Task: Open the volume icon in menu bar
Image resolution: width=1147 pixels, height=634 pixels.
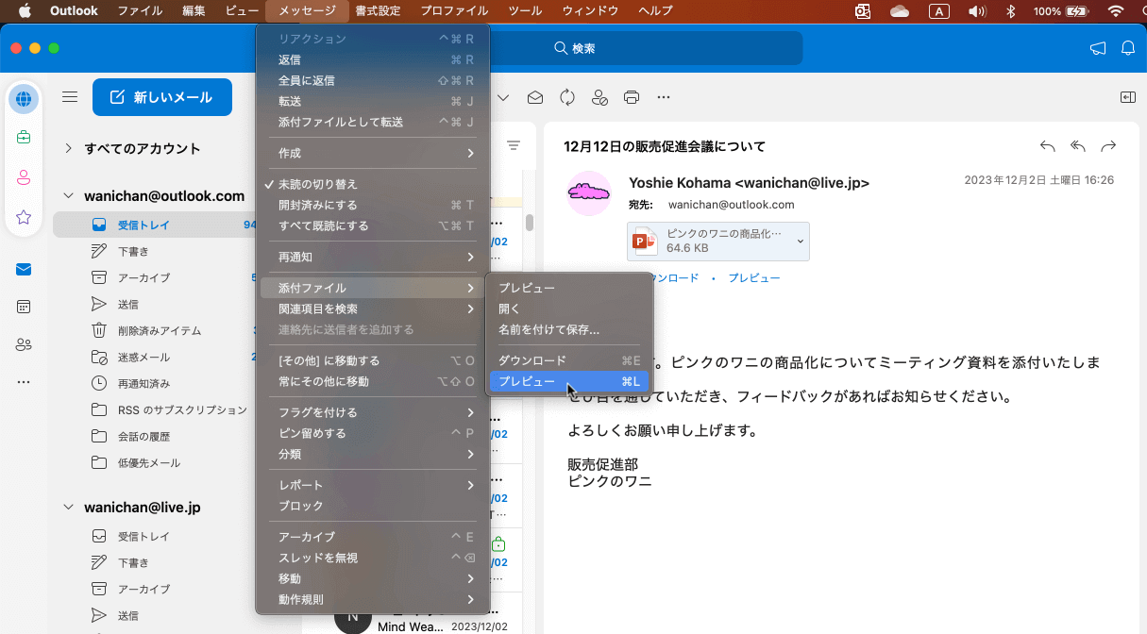Action: (x=977, y=11)
